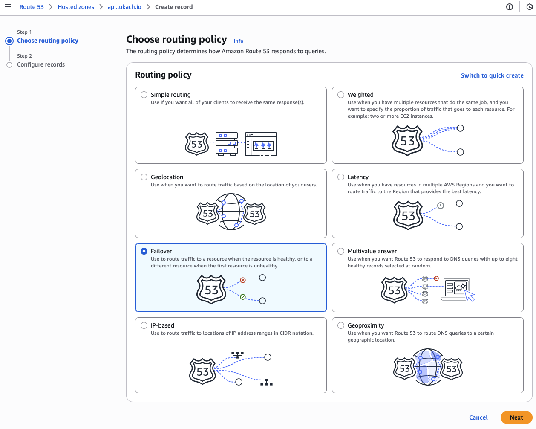Select the Simple routing radio button
Image resolution: width=536 pixels, height=429 pixels.
[144, 95]
